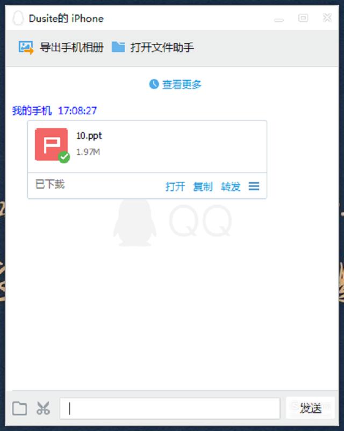Click the send file folder icon

pos(20,408)
